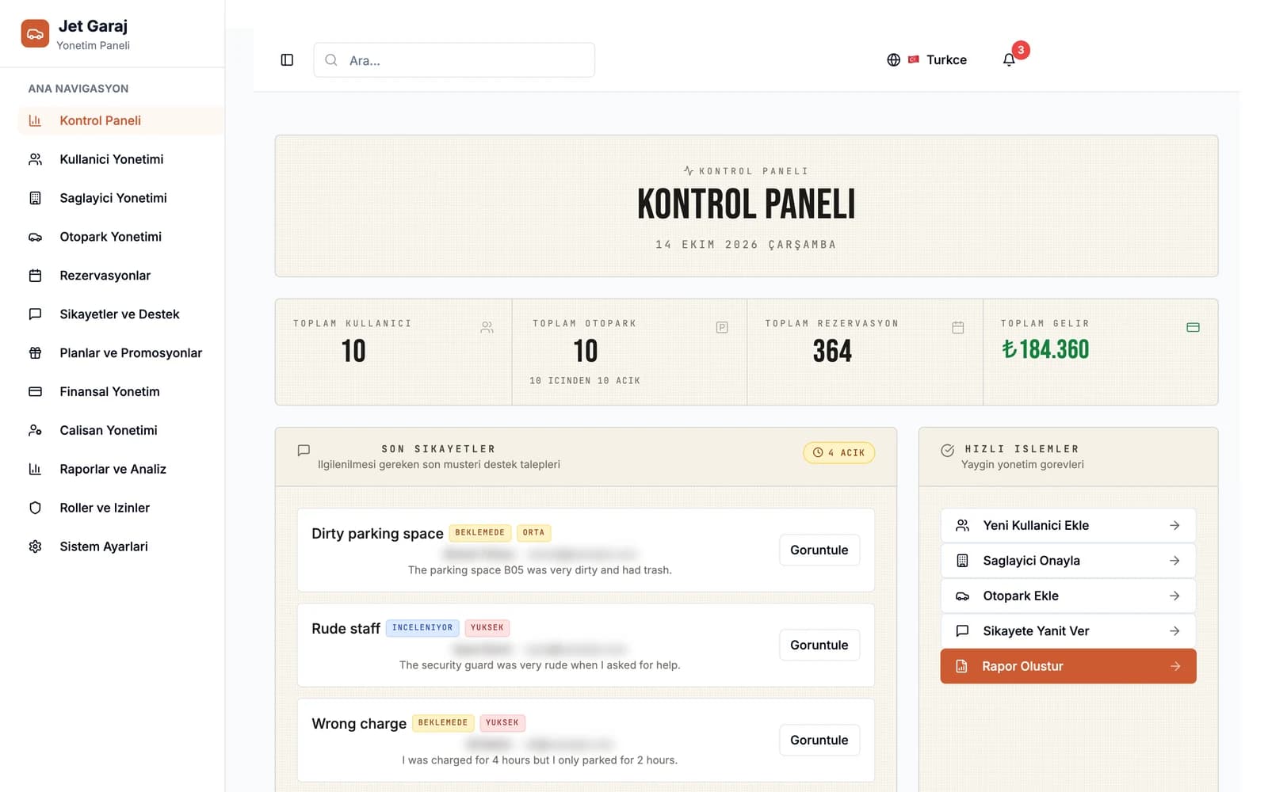Click Saglayici Onayla quick action

pos(1067,561)
